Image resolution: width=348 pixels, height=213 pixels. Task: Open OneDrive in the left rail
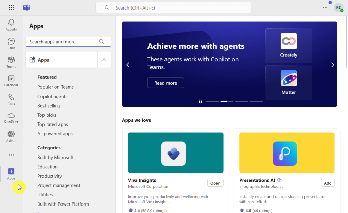11,118
